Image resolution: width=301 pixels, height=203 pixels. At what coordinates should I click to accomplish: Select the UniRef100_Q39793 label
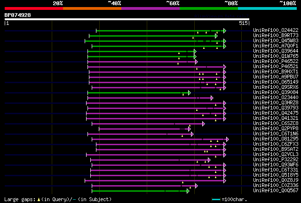(x=276, y=108)
